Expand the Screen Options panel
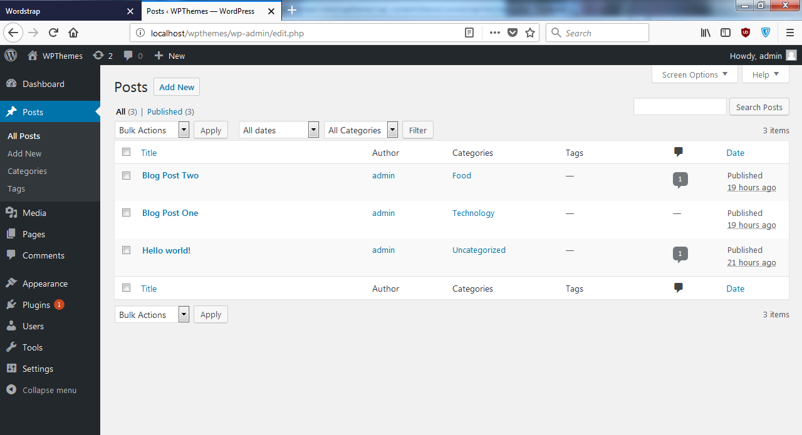Screen dimensions: 802x435 [695, 74]
